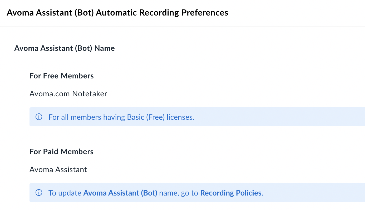Click the Recording Policies bold text
Screen dimensions: 365x210
[231, 193]
